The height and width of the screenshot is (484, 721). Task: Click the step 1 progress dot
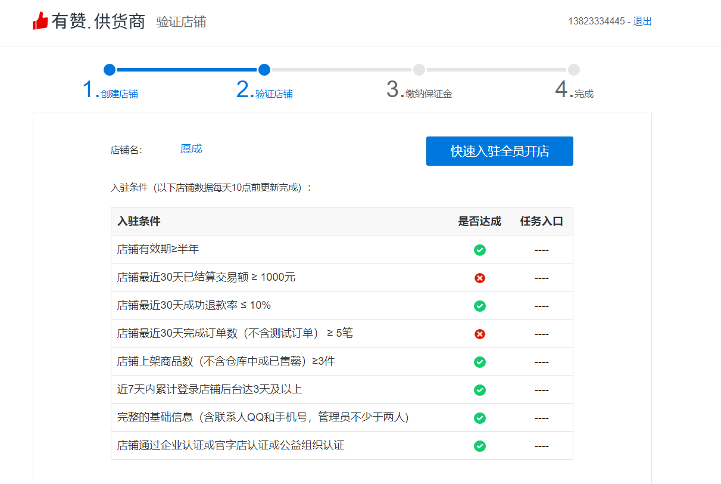tap(110, 70)
